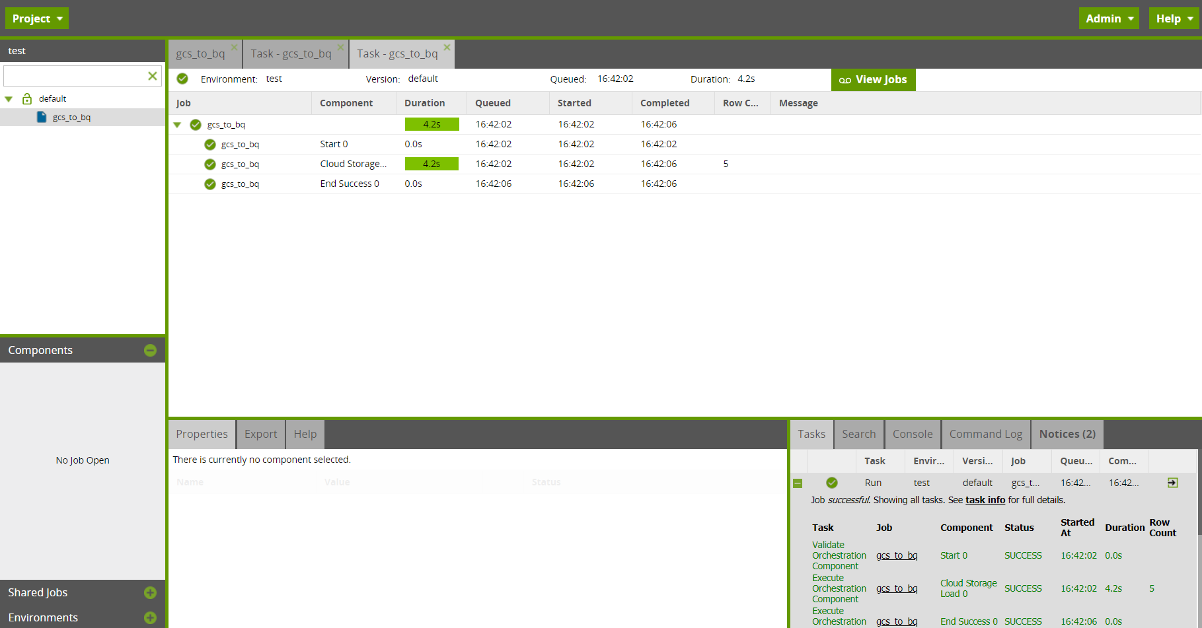Click success status icon beside Environment
1202x628 pixels.
(182, 79)
